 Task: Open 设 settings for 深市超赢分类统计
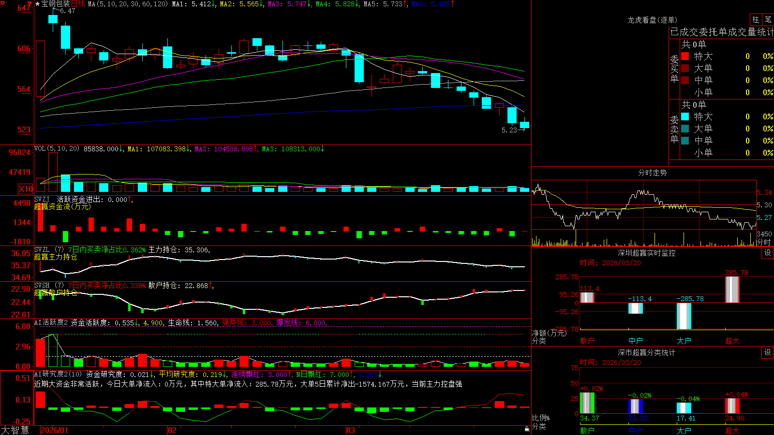point(768,352)
